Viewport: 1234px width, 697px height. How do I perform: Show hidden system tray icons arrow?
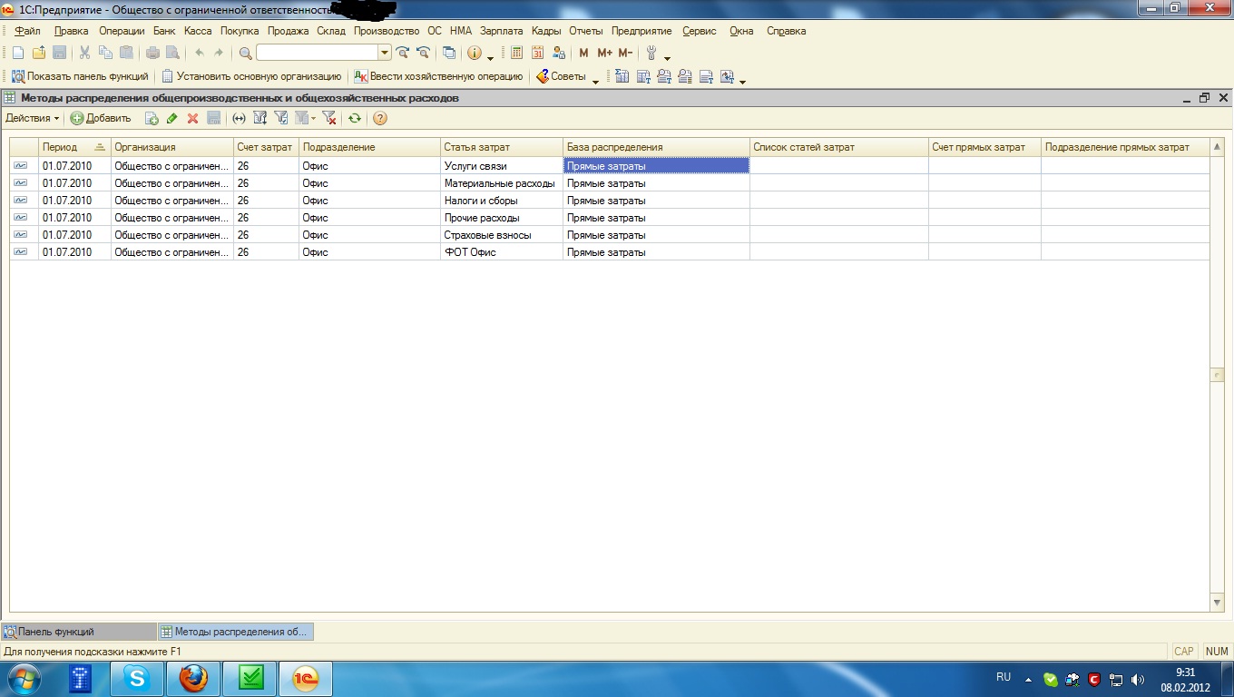click(1028, 679)
